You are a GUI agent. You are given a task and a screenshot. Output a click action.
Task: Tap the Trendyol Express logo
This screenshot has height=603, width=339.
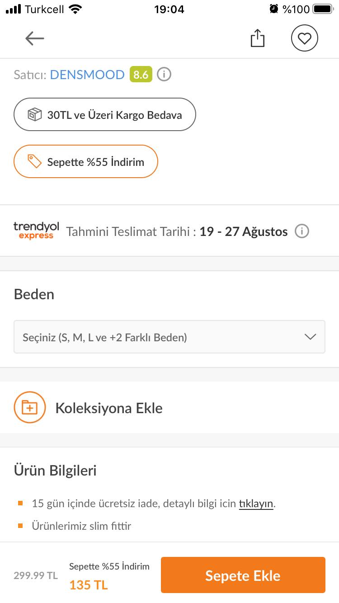point(36,231)
